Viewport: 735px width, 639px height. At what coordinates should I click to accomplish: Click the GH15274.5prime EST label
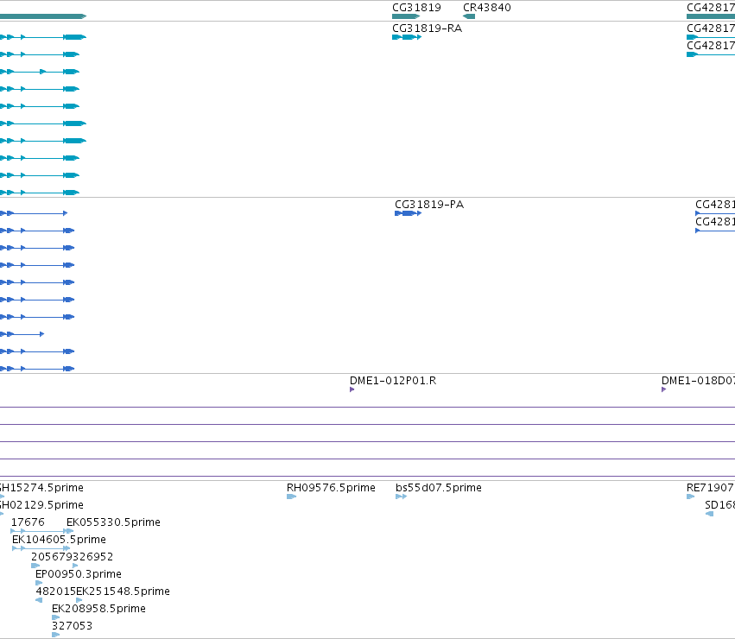point(41,488)
